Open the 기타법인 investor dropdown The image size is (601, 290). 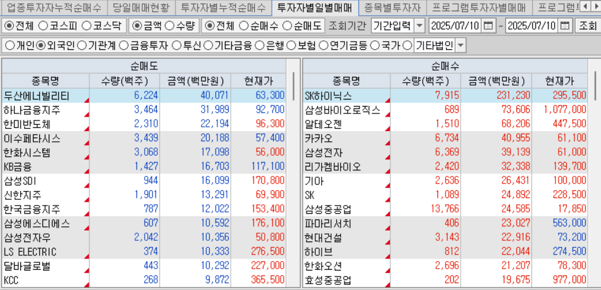pyautogui.click(x=460, y=46)
